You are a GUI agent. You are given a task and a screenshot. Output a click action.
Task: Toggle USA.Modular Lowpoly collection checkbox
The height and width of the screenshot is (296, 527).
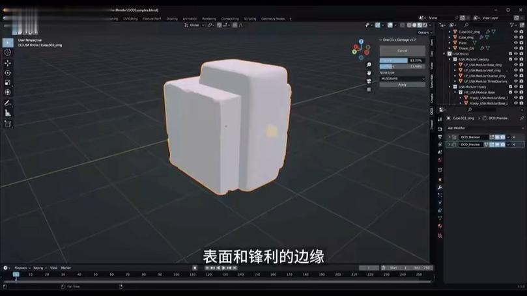tap(511, 59)
